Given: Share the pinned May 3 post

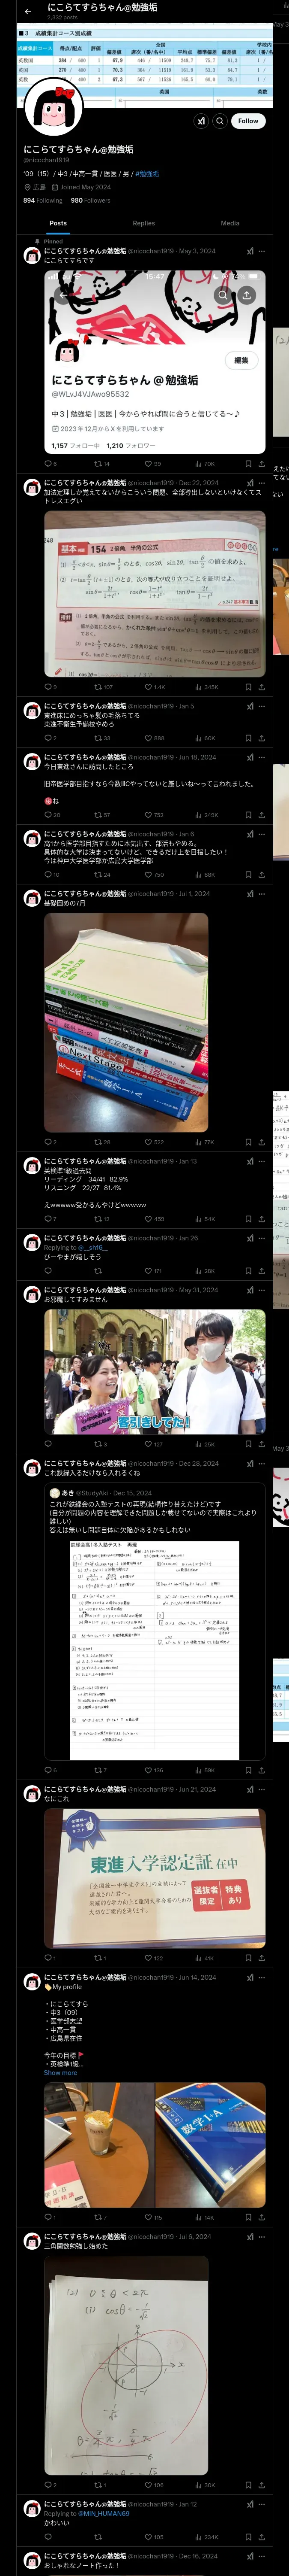Looking at the screenshot, I should click(x=262, y=464).
